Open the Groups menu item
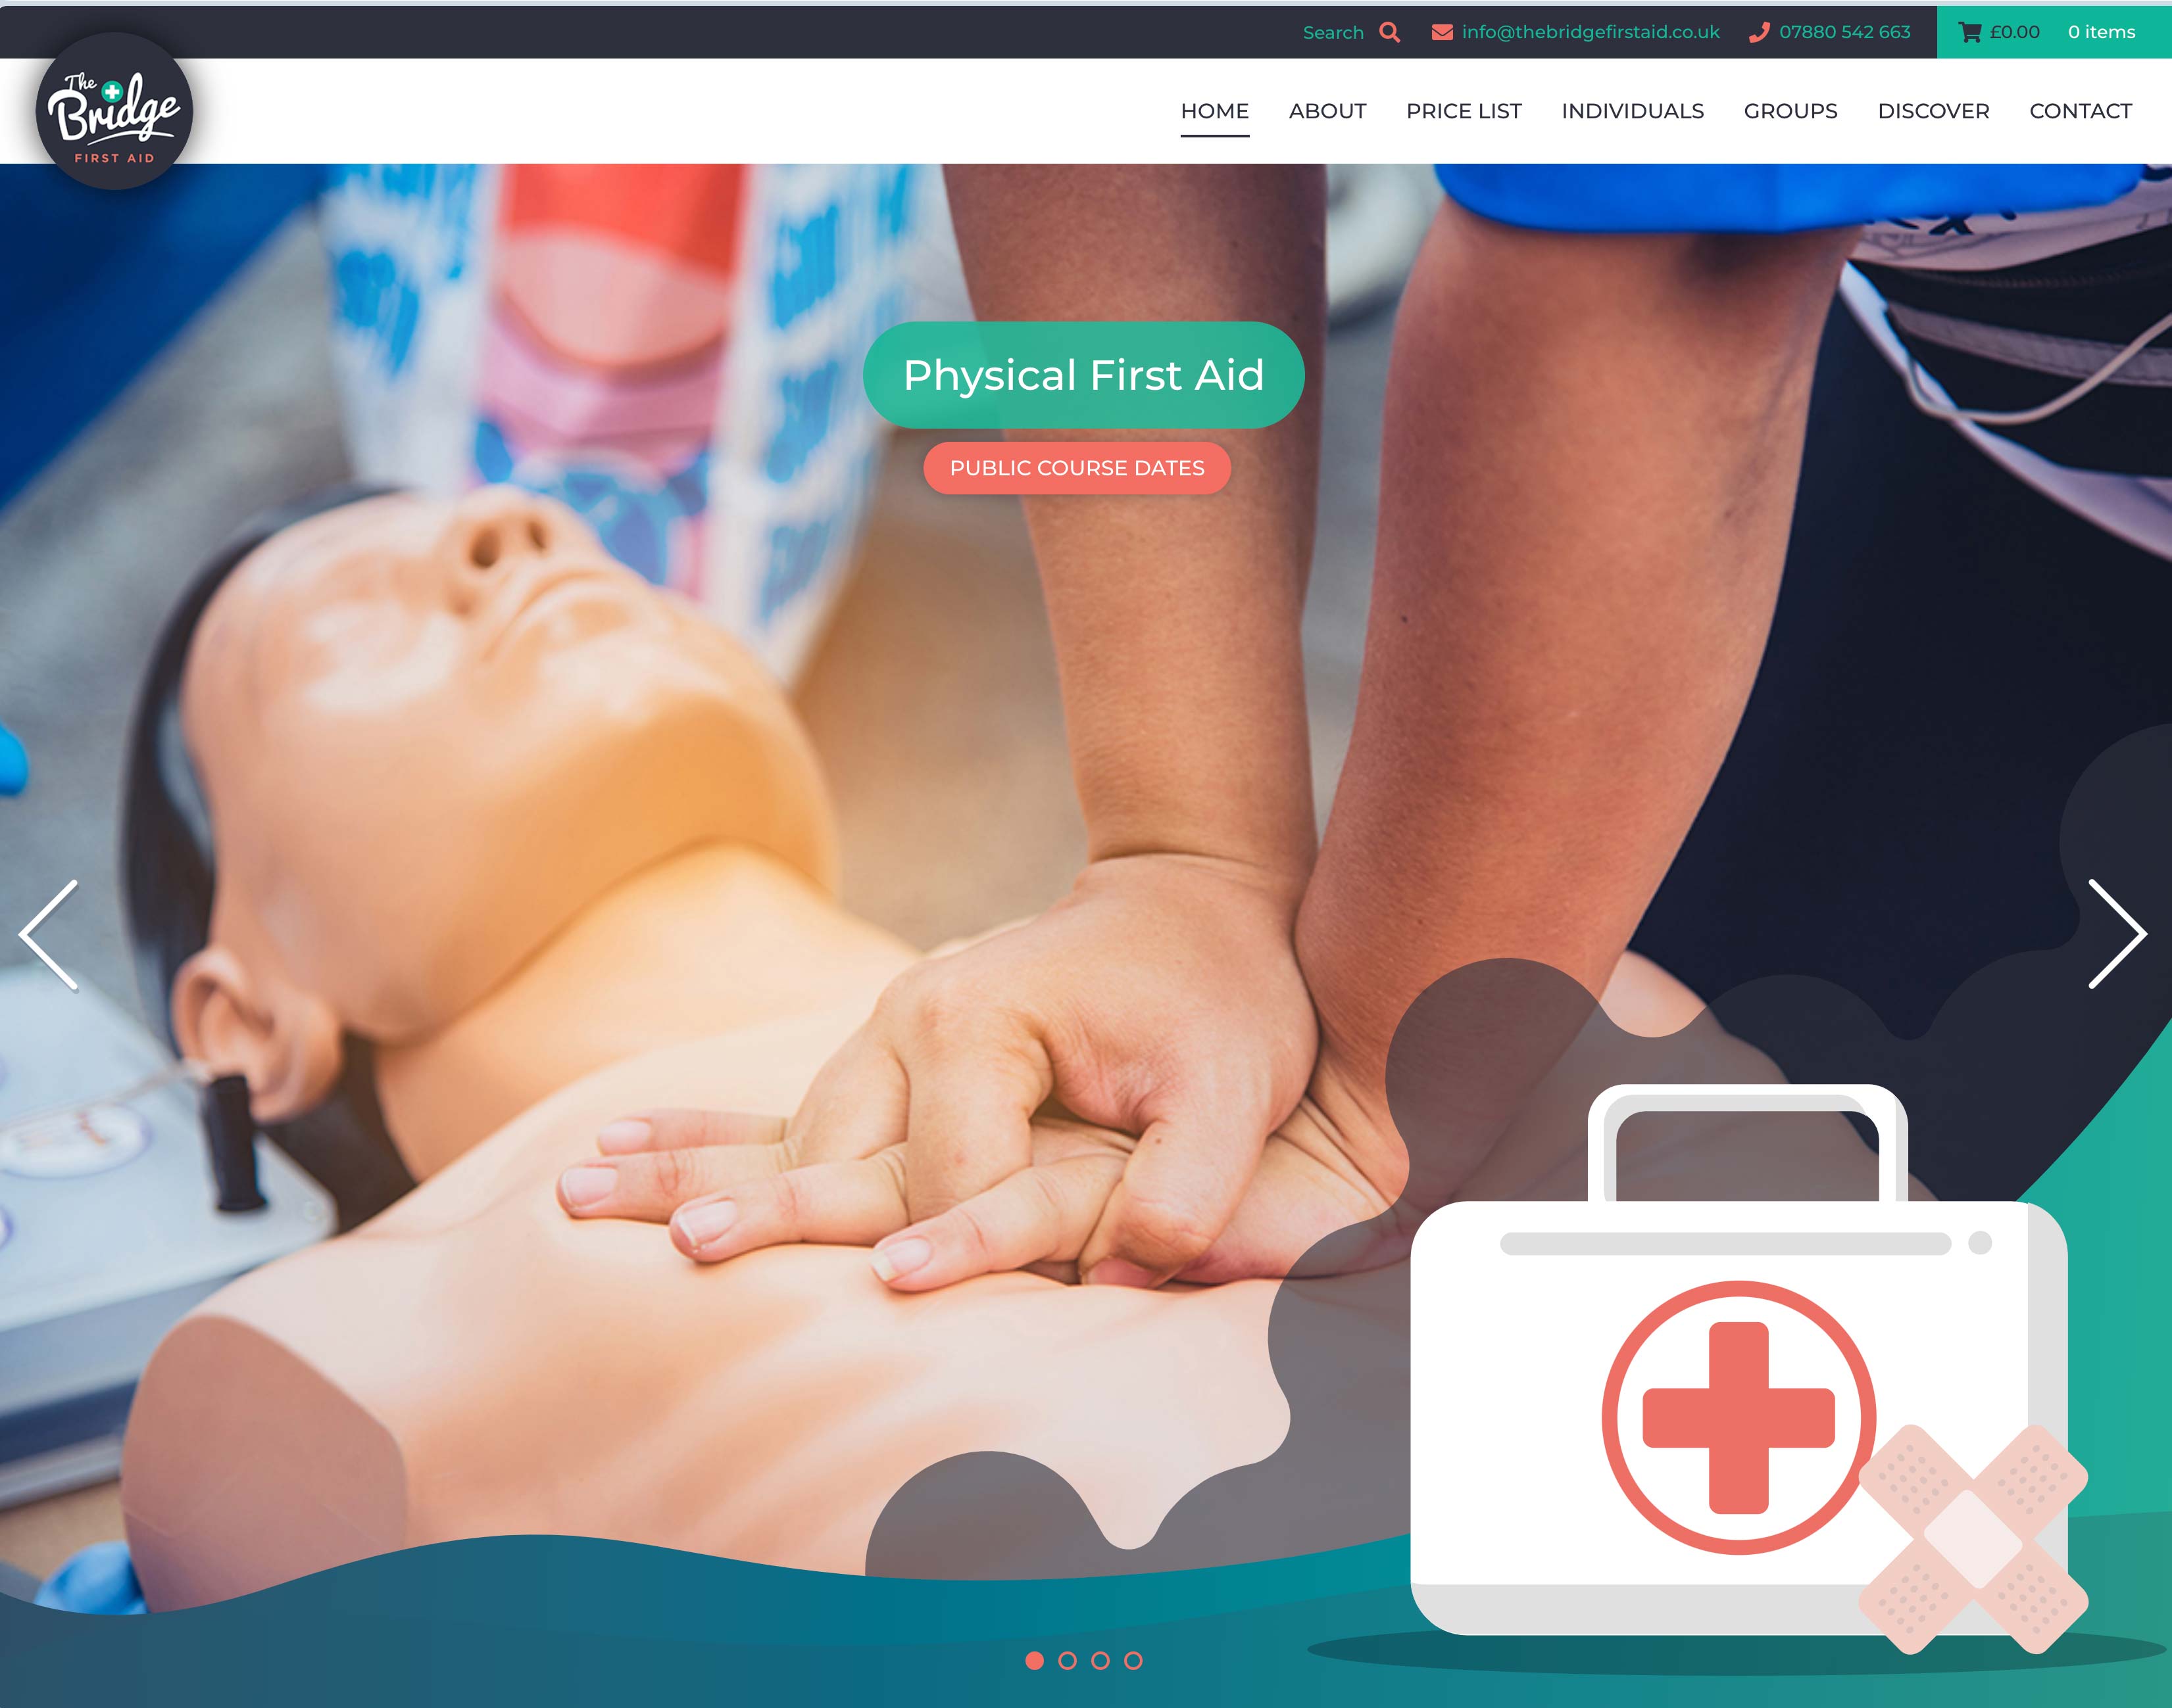Viewport: 2172px width, 1708px height. 1791,111
